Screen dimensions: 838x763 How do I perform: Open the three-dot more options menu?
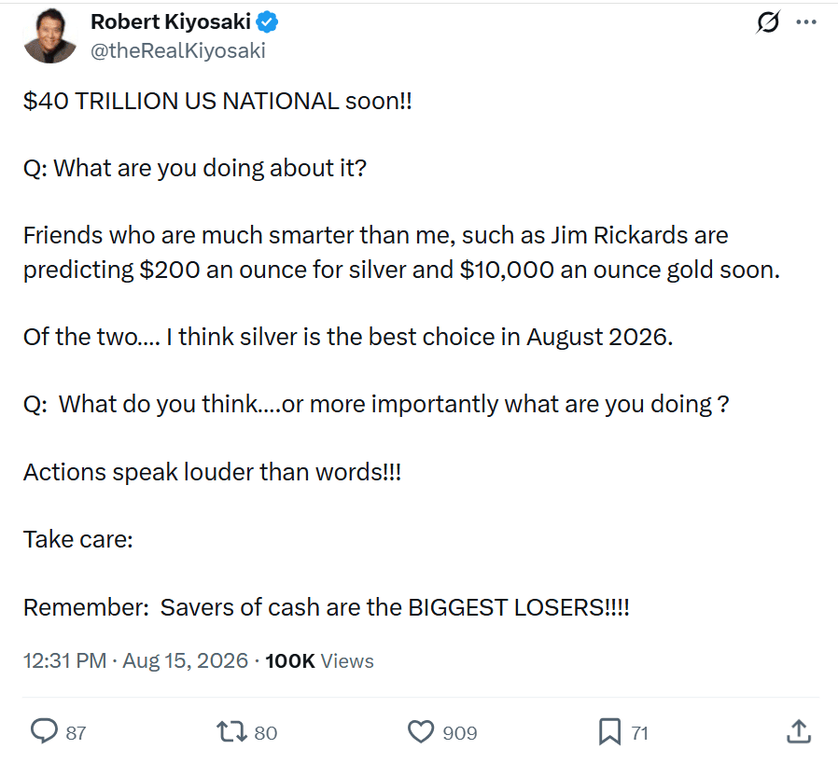806,21
